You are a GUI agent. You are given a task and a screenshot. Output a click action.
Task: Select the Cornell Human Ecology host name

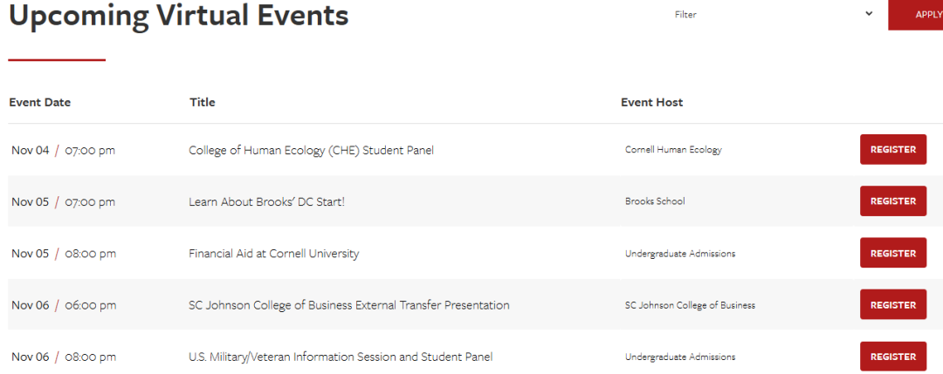point(673,150)
